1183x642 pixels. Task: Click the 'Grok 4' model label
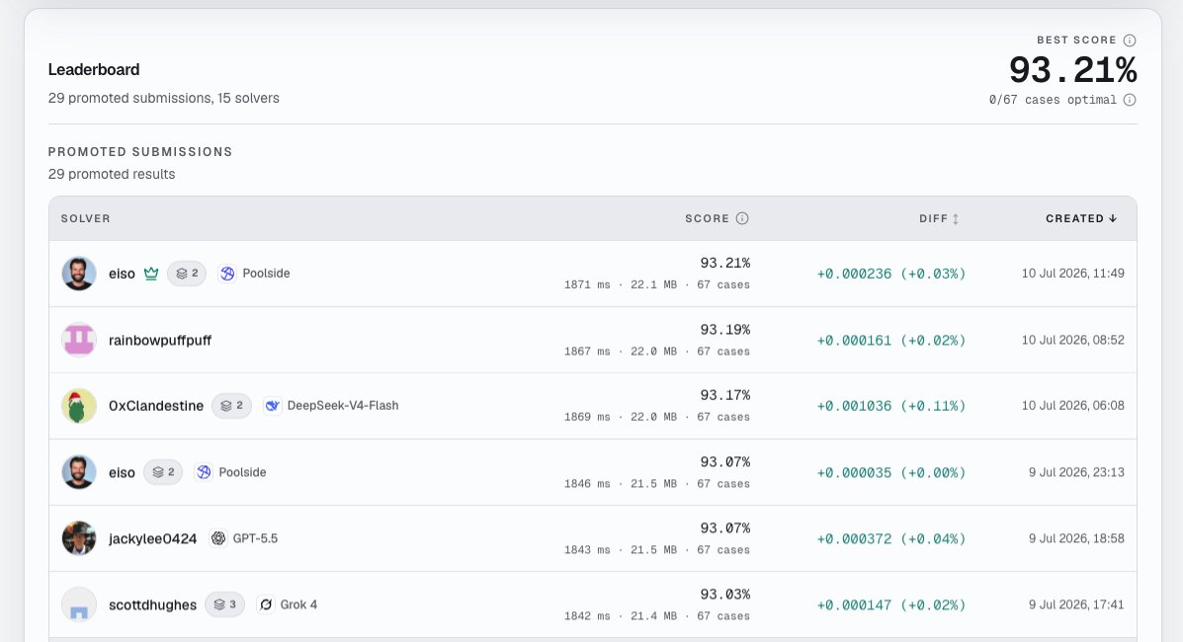click(298, 604)
